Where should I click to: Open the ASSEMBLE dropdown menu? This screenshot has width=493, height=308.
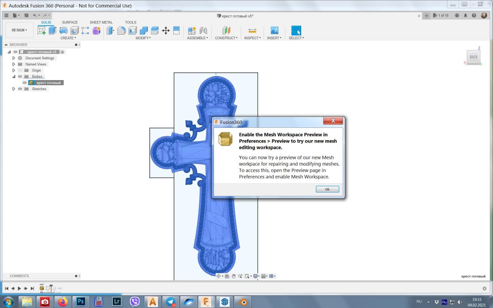click(198, 38)
